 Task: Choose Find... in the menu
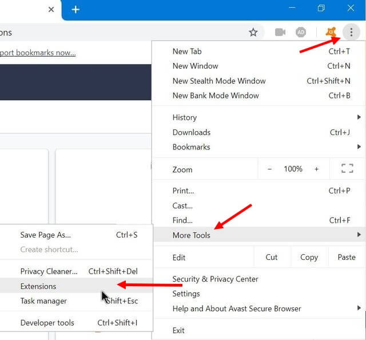click(258, 220)
